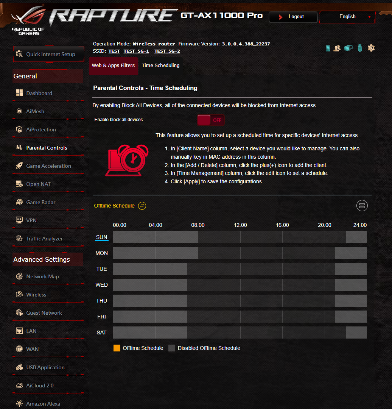
Task: Open the Wireless router operation mode link
Action: coord(154,44)
